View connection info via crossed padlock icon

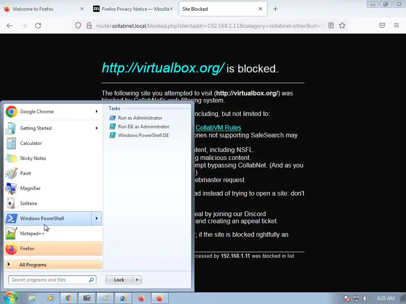(x=89, y=25)
